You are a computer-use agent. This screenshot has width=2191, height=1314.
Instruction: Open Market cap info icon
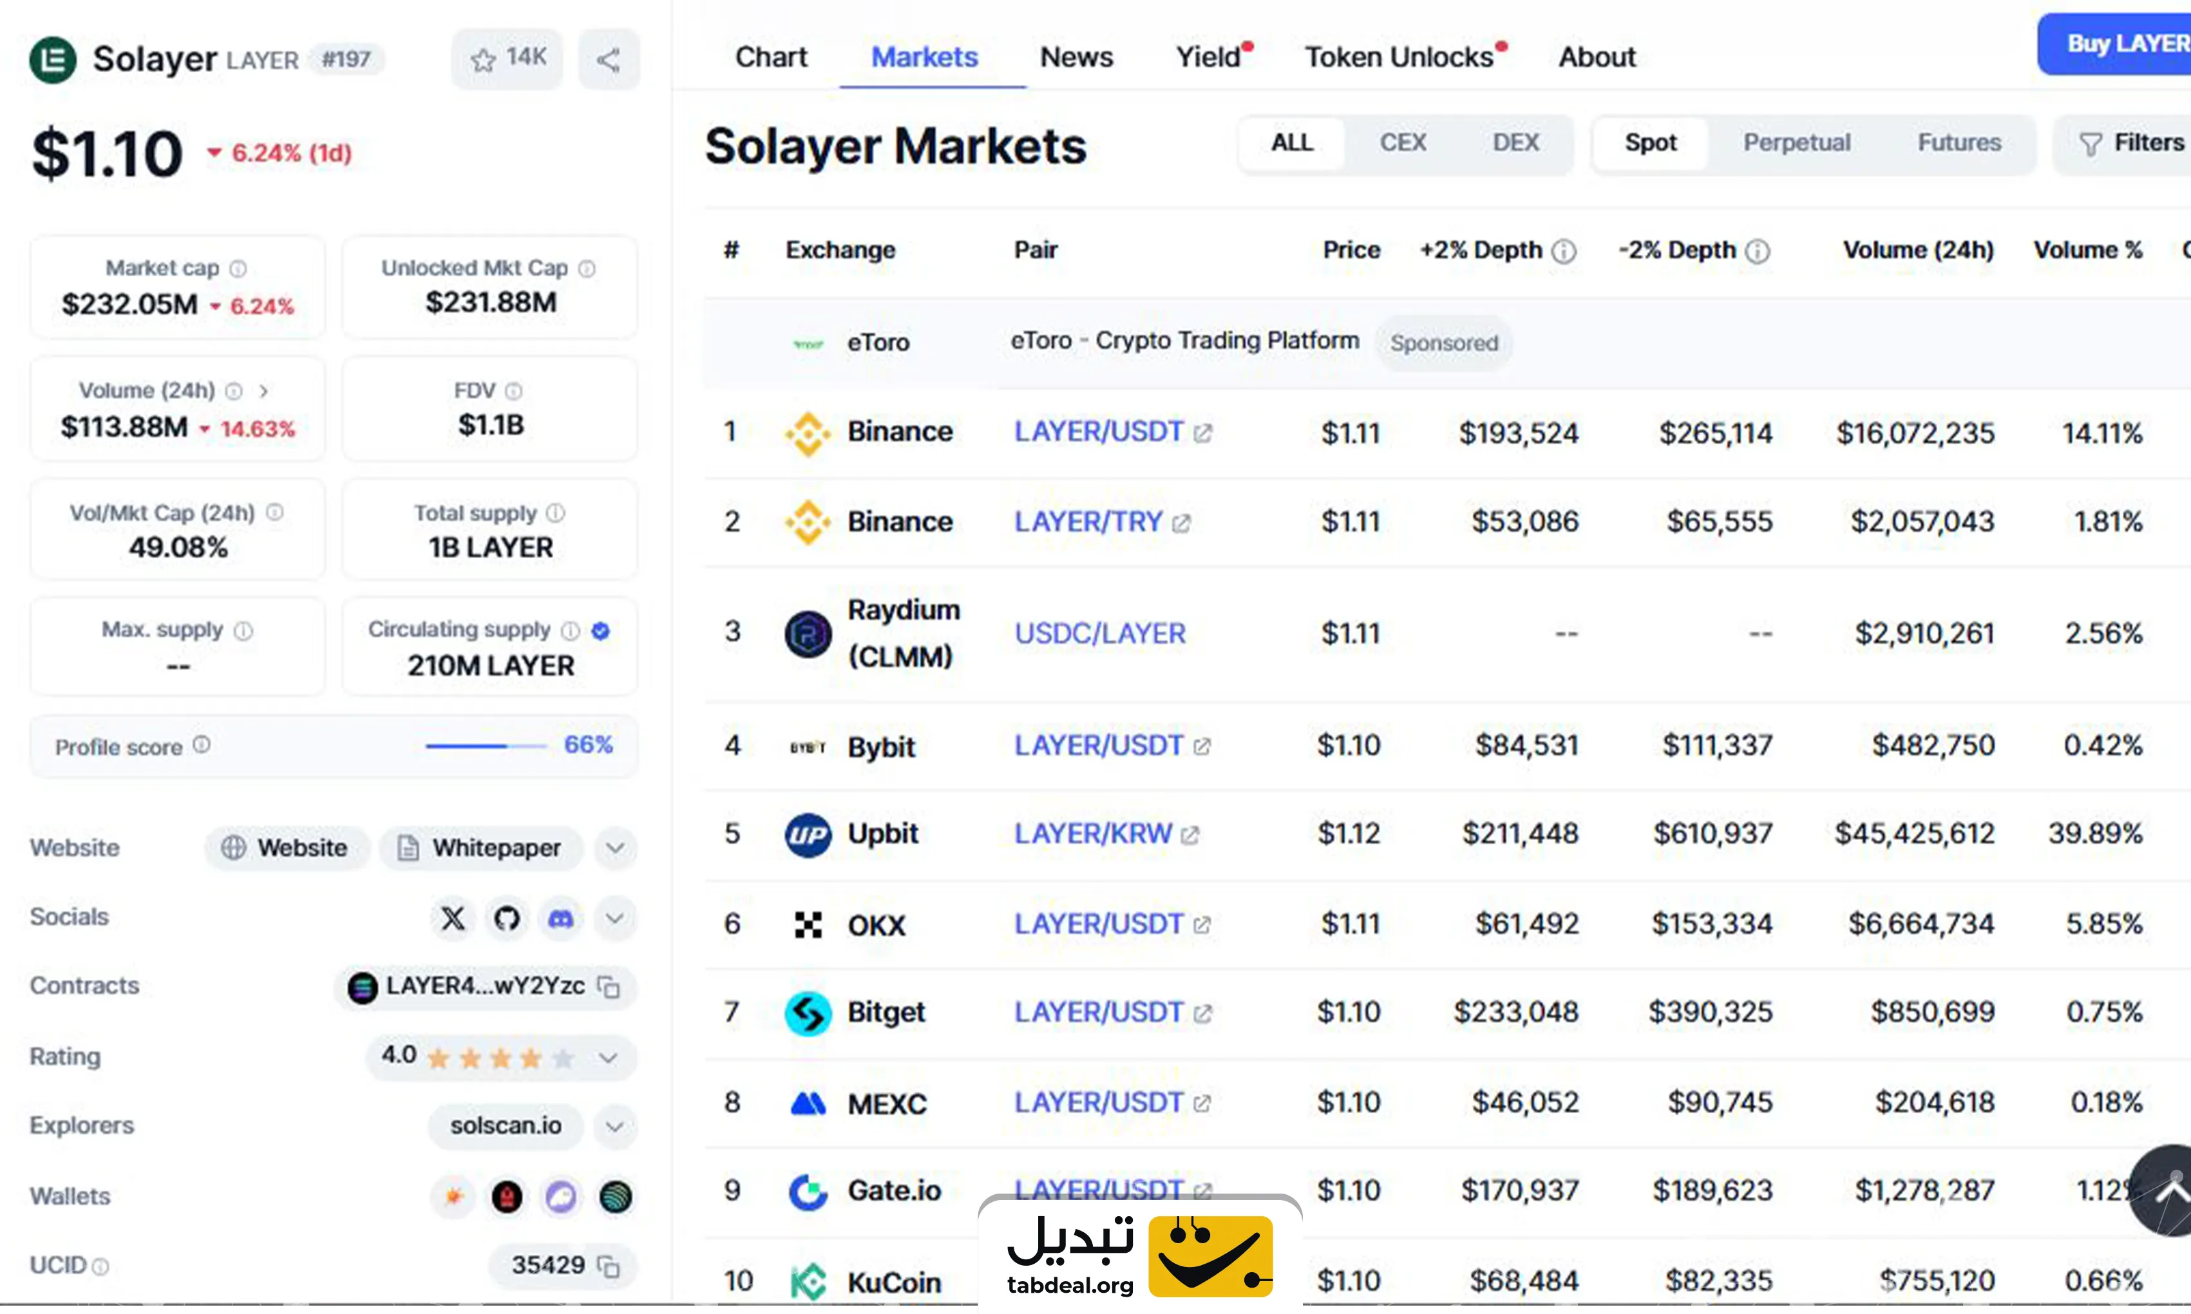pyautogui.click(x=238, y=268)
